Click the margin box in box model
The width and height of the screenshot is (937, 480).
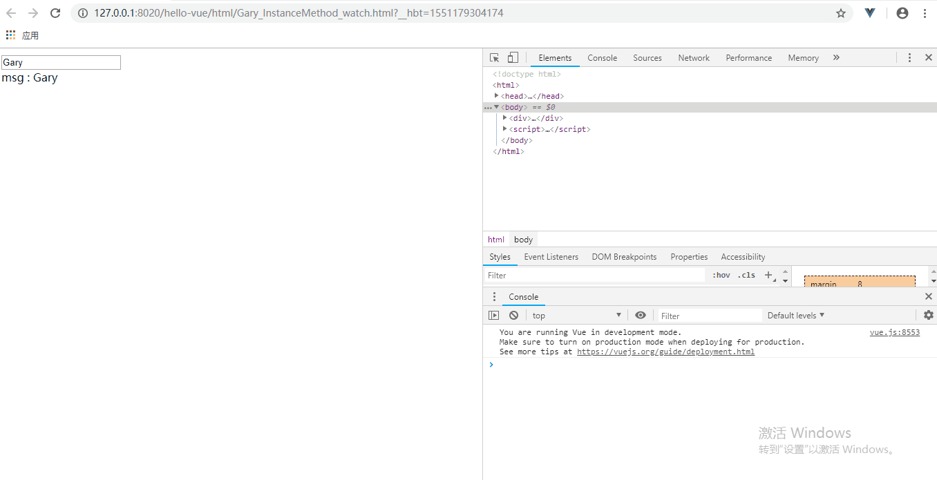click(860, 282)
